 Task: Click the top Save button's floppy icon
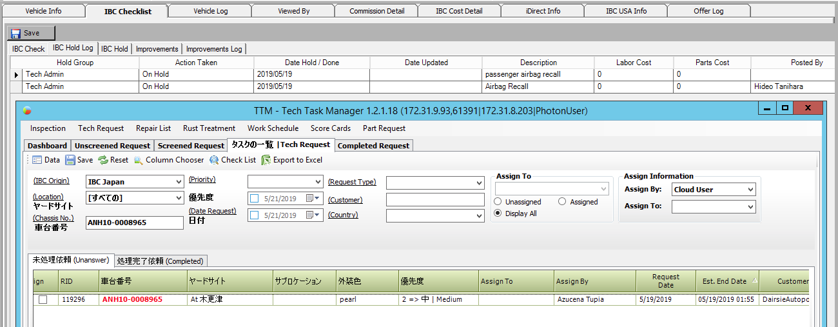[15, 33]
